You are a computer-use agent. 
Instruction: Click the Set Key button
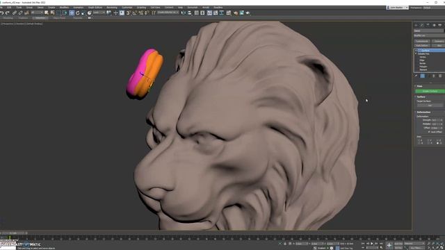click(398, 248)
